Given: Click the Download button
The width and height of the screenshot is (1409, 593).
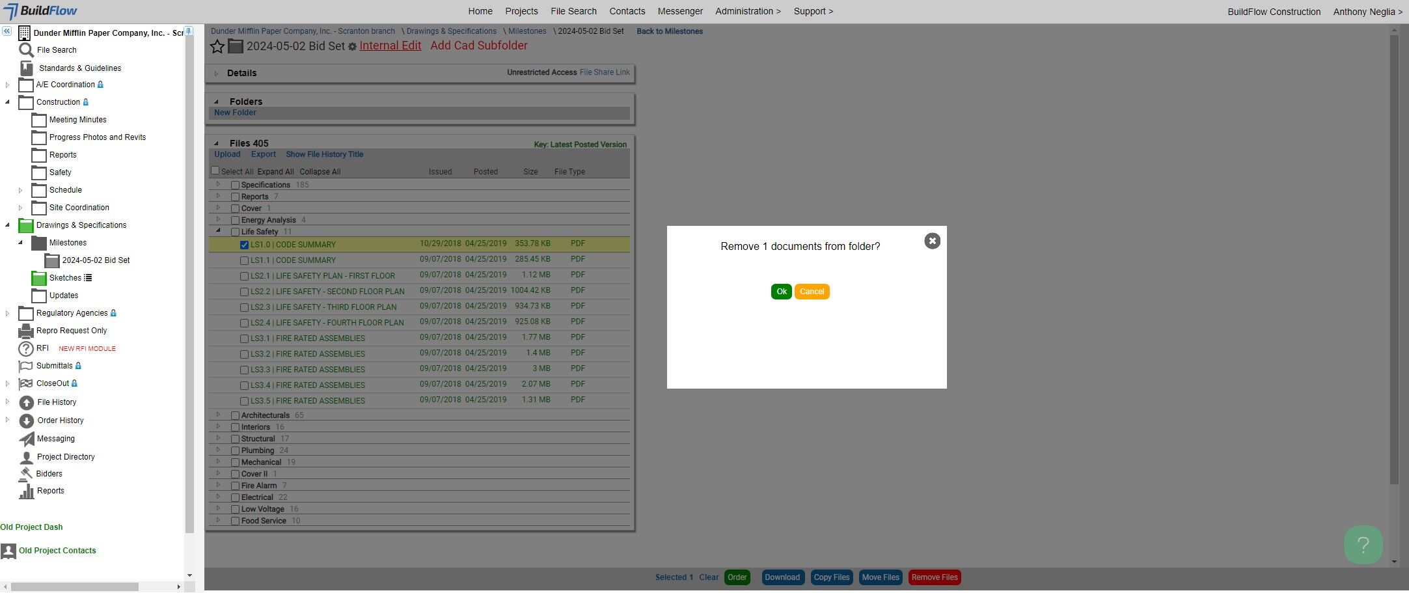Looking at the screenshot, I should 782,577.
